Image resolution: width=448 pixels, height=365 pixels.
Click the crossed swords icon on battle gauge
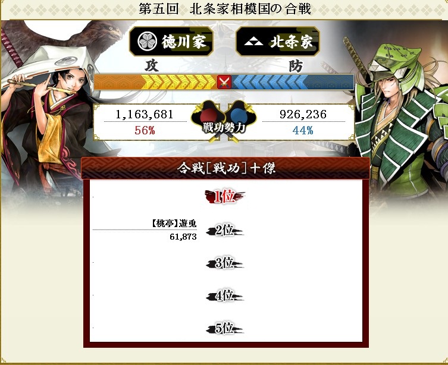coord(224,82)
